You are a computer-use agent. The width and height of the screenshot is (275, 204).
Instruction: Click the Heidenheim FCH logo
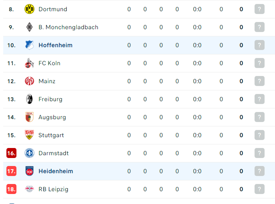29,171
